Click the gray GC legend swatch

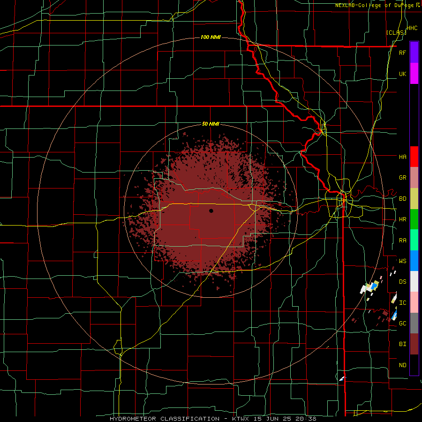(414, 323)
